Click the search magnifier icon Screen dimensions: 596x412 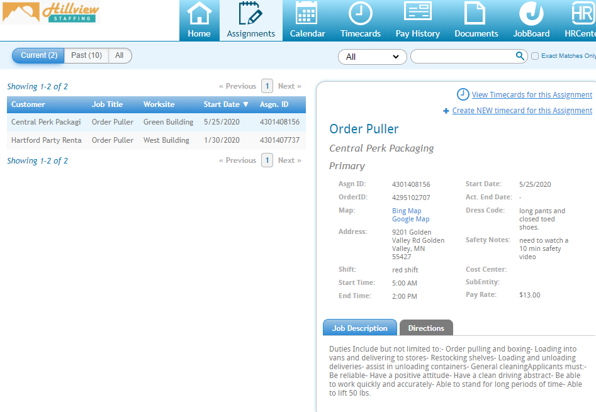pyautogui.click(x=520, y=56)
